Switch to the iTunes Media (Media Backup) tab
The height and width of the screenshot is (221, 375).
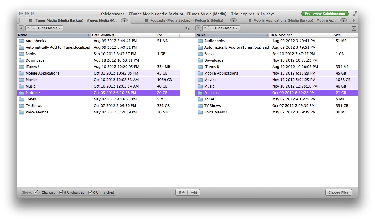75,20
